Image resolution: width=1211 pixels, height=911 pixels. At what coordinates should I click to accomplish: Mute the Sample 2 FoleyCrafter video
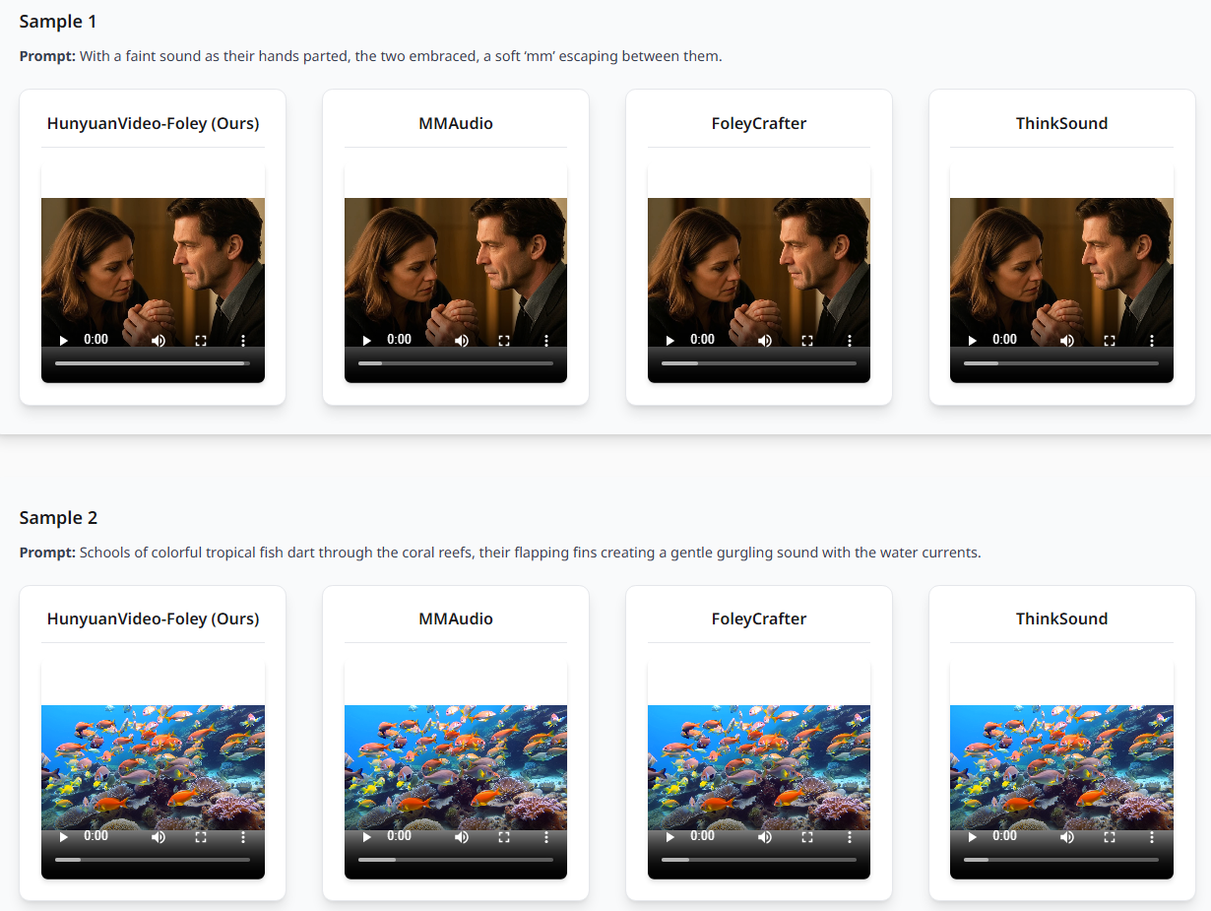[x=764, y=836]
